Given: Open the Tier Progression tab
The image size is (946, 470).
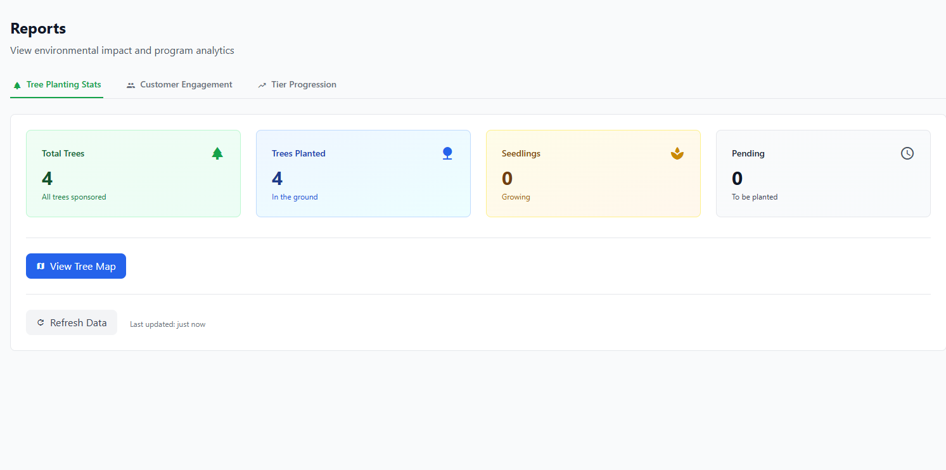Looking at the screenshot, I should [304, 85].
